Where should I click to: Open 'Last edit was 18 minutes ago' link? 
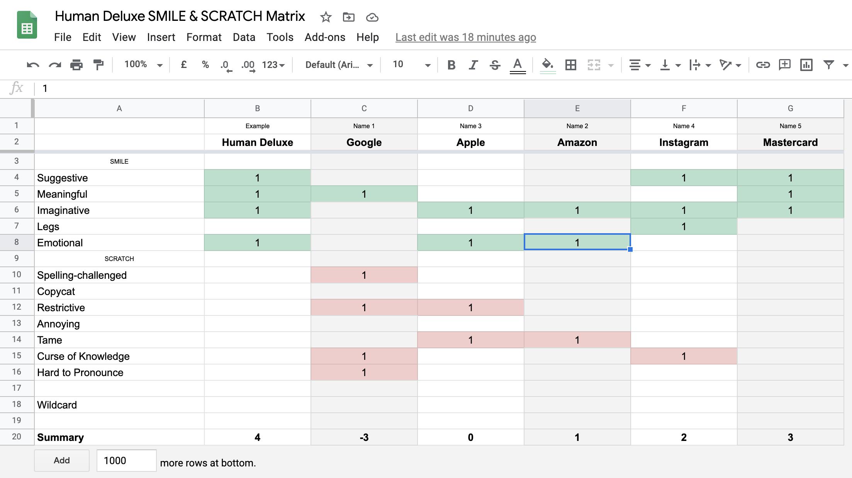(465, 37)
